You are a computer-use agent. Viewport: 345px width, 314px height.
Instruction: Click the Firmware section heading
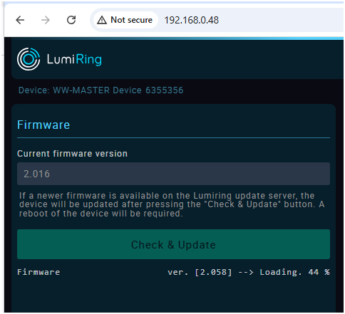pyautogui.click(x=43, y=125)
